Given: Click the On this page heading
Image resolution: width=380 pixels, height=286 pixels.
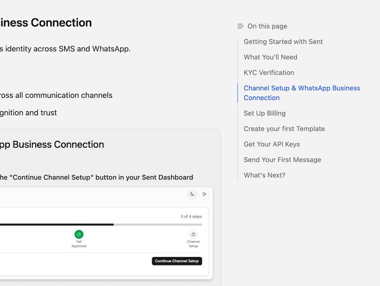Looking at the screenshot, I should click(267, 26).
